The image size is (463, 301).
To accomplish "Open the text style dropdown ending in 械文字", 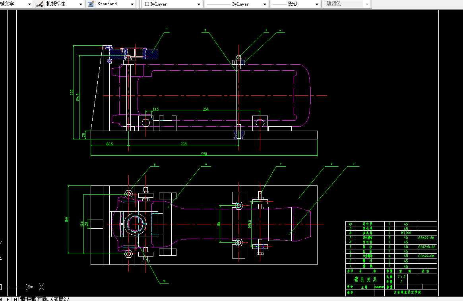I will [x=29, y=4].
